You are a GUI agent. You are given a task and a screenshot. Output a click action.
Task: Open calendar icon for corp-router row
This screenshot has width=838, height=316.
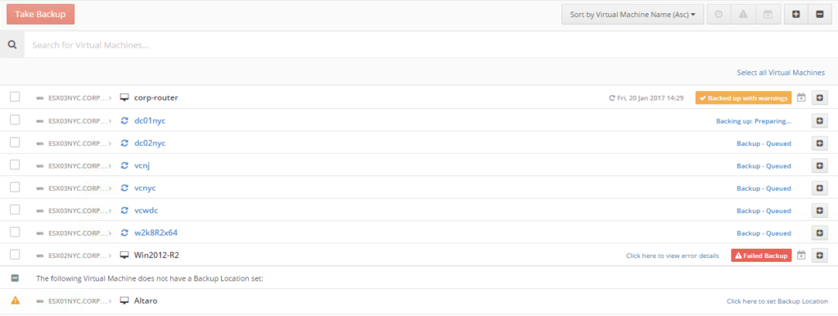801,98
